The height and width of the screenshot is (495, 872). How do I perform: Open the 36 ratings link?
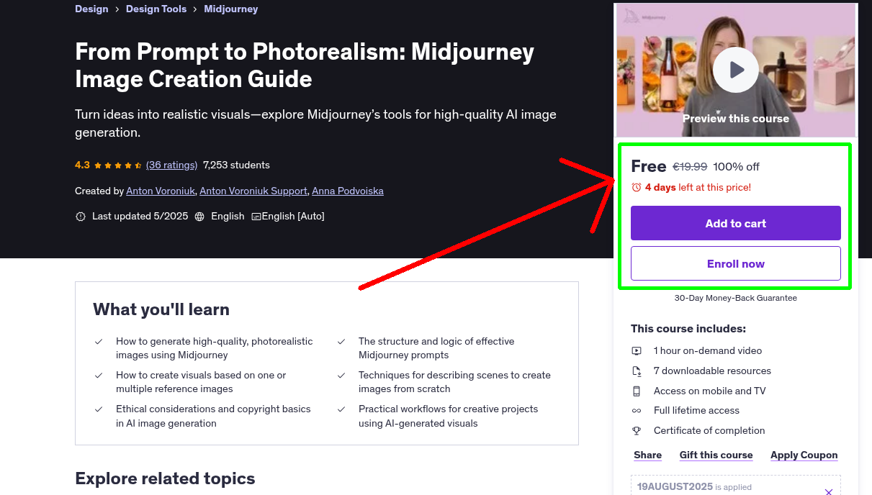(x=171, y=165)
